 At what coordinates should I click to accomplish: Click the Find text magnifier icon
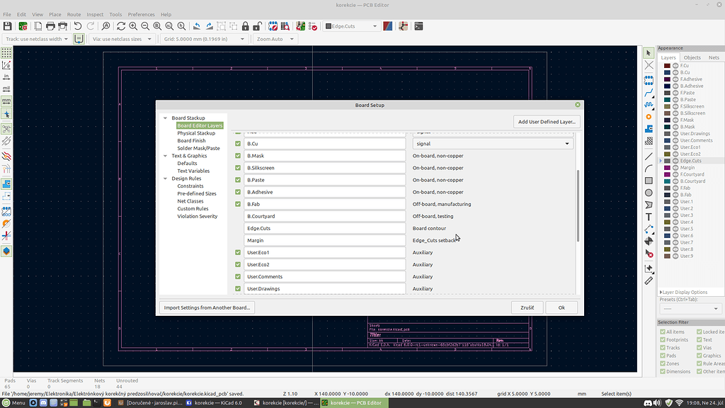tap(106, 26)
